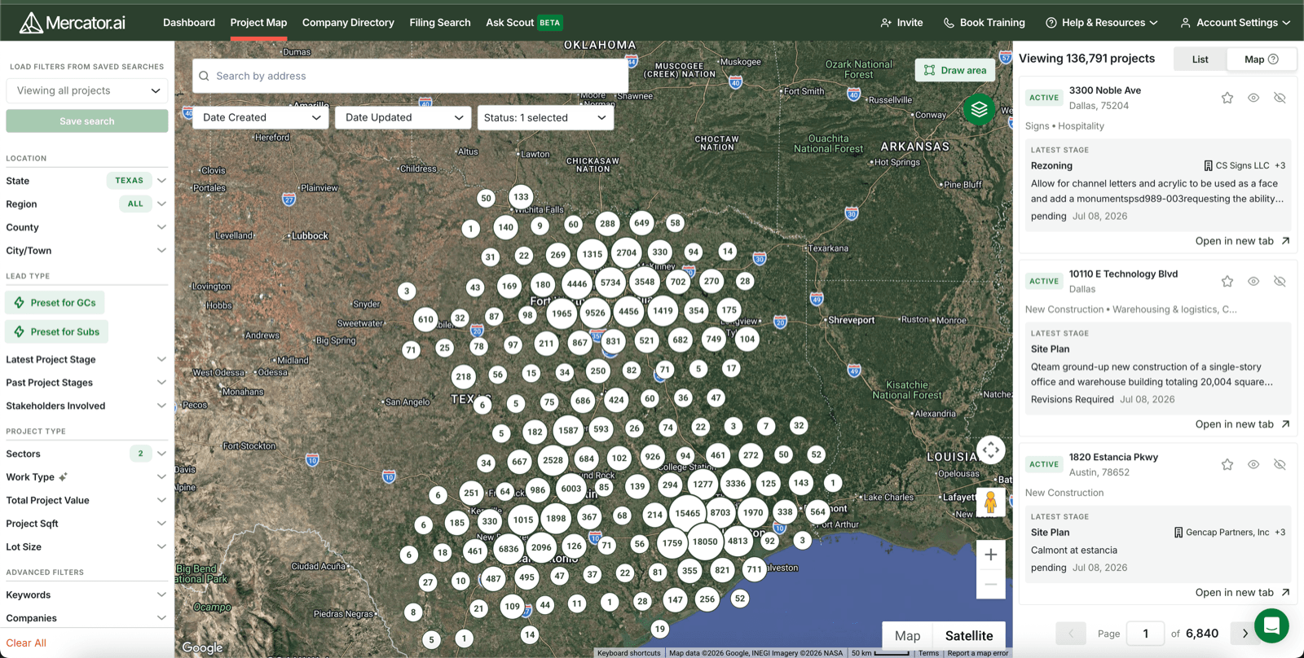Click the 9526 project cluster marker
Screen dimensions: 1304x658
tap(595, 313)
